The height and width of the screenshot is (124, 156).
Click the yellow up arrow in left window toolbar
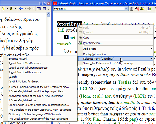[3, 9]
